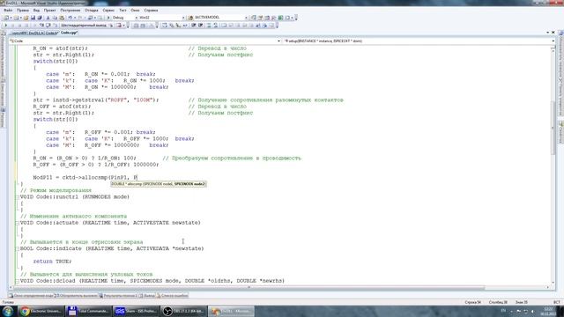The image size is (564, 317).
Task: Click the Start Debugging play icon
Action: (x=108, y=18)
